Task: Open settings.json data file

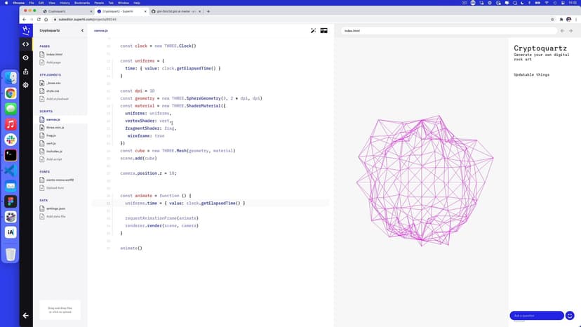Action: pos(55,208)
